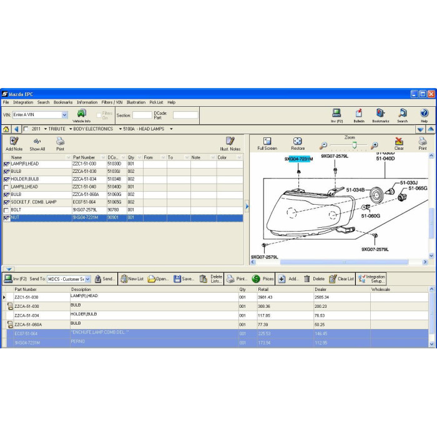Open Vehicle Info car icon
This screenshot has height=437, width=437.
point(81,115)
